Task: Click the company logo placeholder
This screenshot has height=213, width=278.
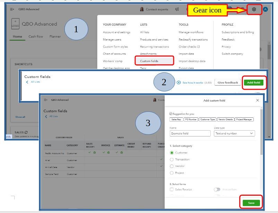Action: click(15, 24)
